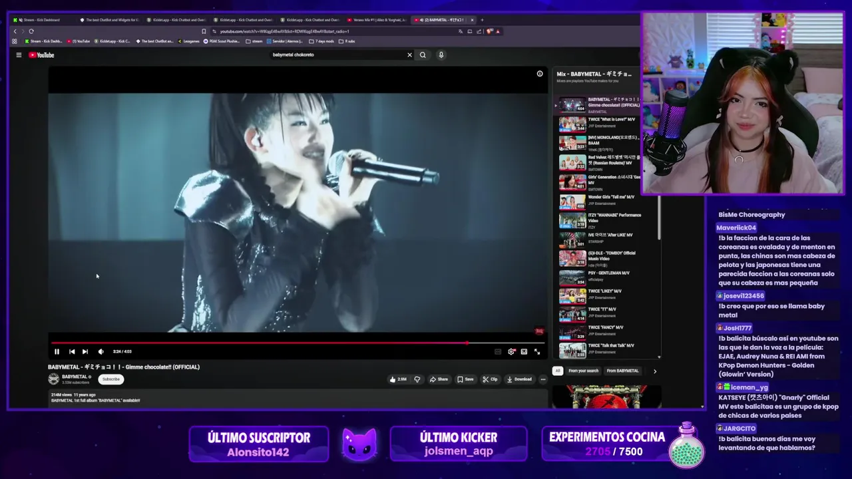The width and height of the screenshot is (852, 479).
Task: Like the video showing 2.9M
Action: 398,379
